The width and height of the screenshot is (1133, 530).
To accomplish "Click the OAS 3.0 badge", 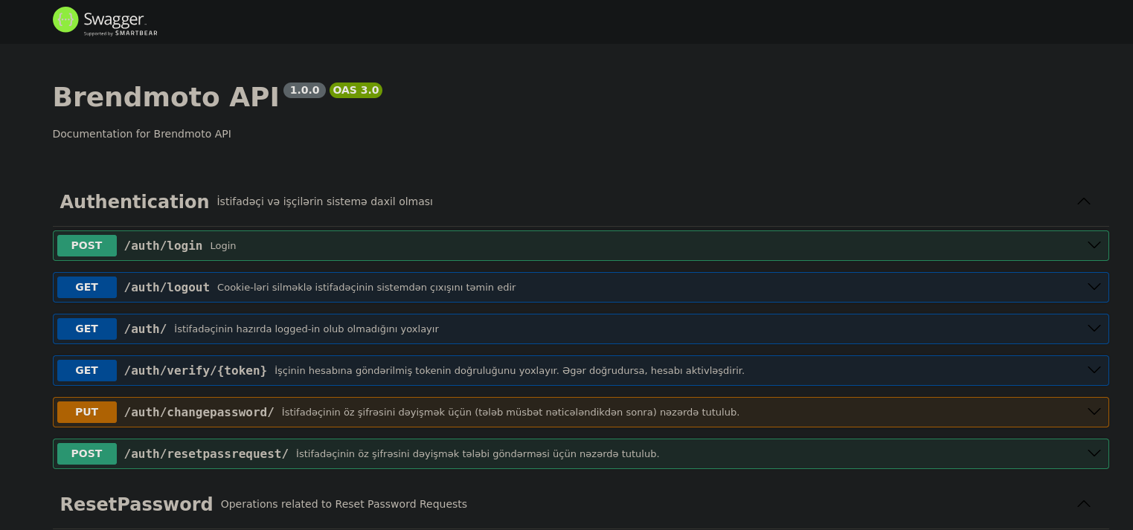I will pyautogui.click(x=356, y=90).
